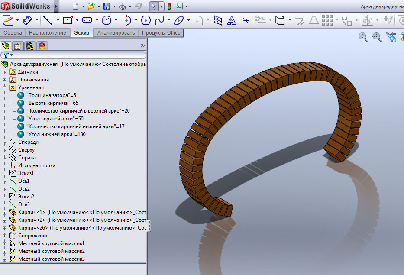Select the Line sketch tool
This screenshot has width=404, height=275.
pyautogui.click(x=48, y=20)
